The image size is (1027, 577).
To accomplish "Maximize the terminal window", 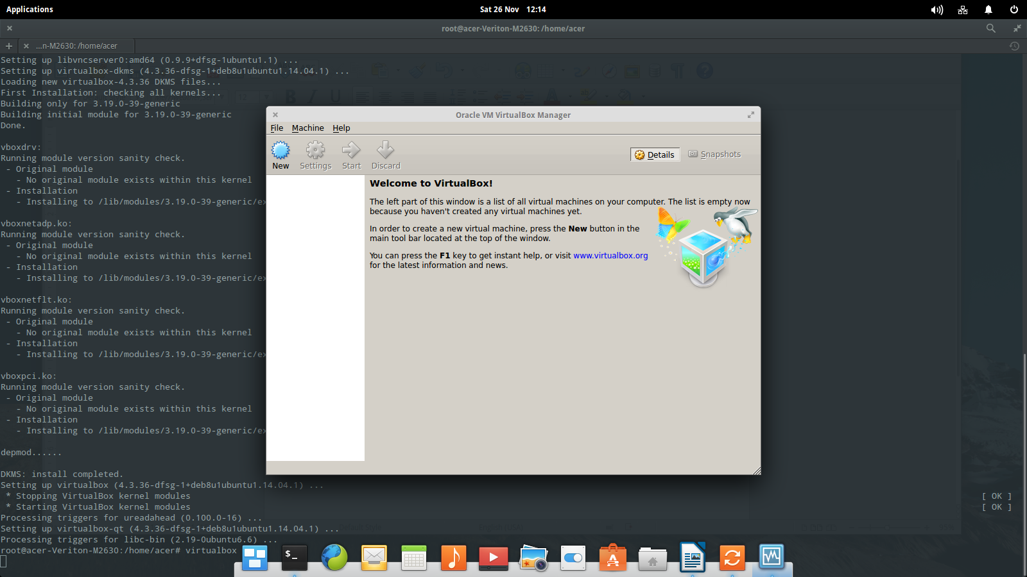I will coord(1017,28).
